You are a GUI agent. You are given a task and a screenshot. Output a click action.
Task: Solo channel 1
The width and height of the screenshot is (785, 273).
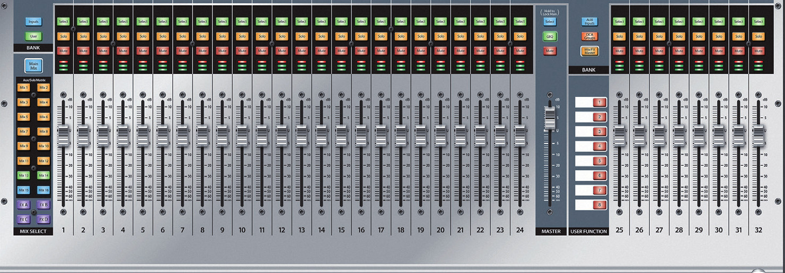63,37
